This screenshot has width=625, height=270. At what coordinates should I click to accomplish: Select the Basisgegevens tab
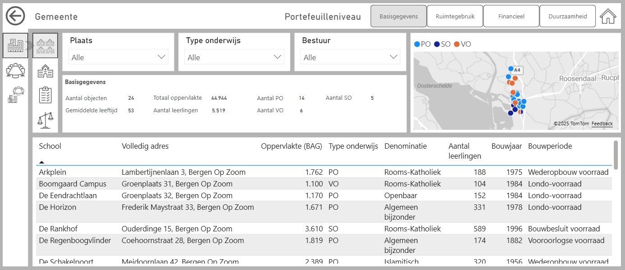398,17
